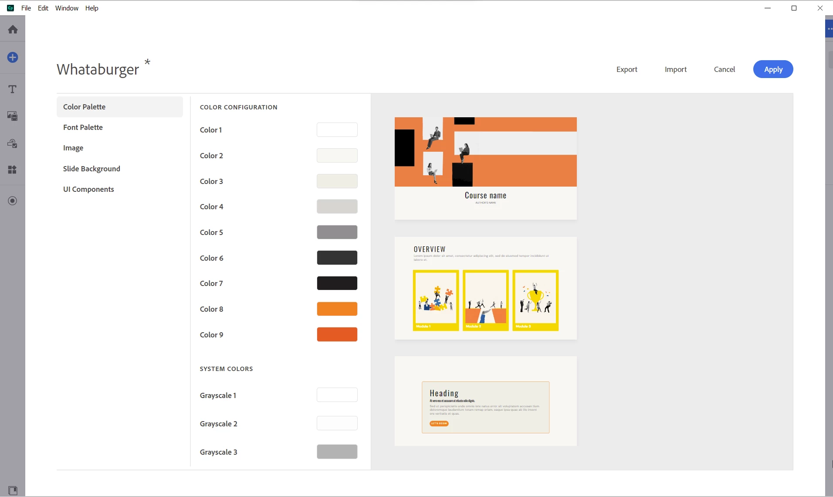This screenshot has height=497, width=833.
Task: Open the Grayscale 3 swatch
Action: (x=337, y=452)
